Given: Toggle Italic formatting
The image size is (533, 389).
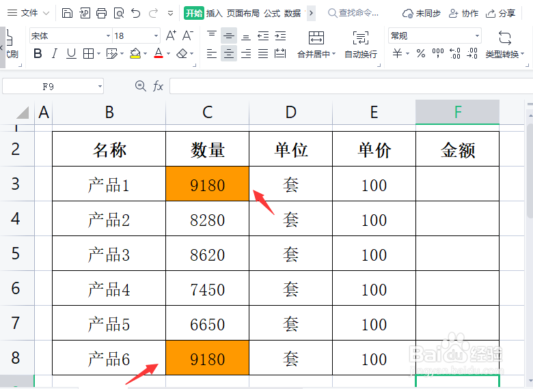Looking at the screenshot, I should click(x=55, y=54).
